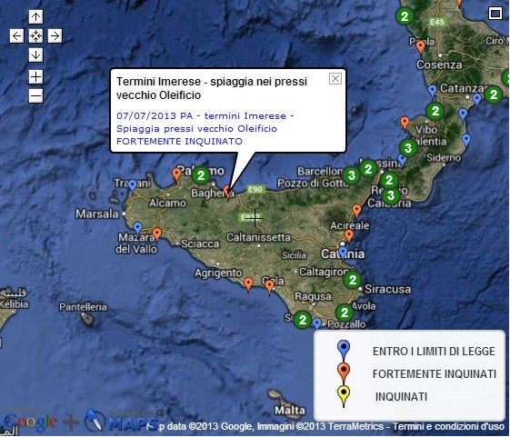This screenshot has width=510, height=437.
Task: Pan the map up with the arrow button
Action: click(x=35, y=16)
